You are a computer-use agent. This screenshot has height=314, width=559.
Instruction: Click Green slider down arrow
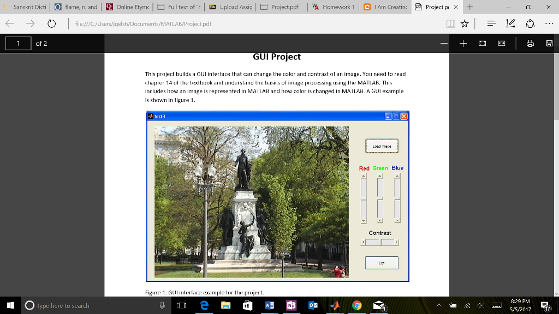point(380,220)
